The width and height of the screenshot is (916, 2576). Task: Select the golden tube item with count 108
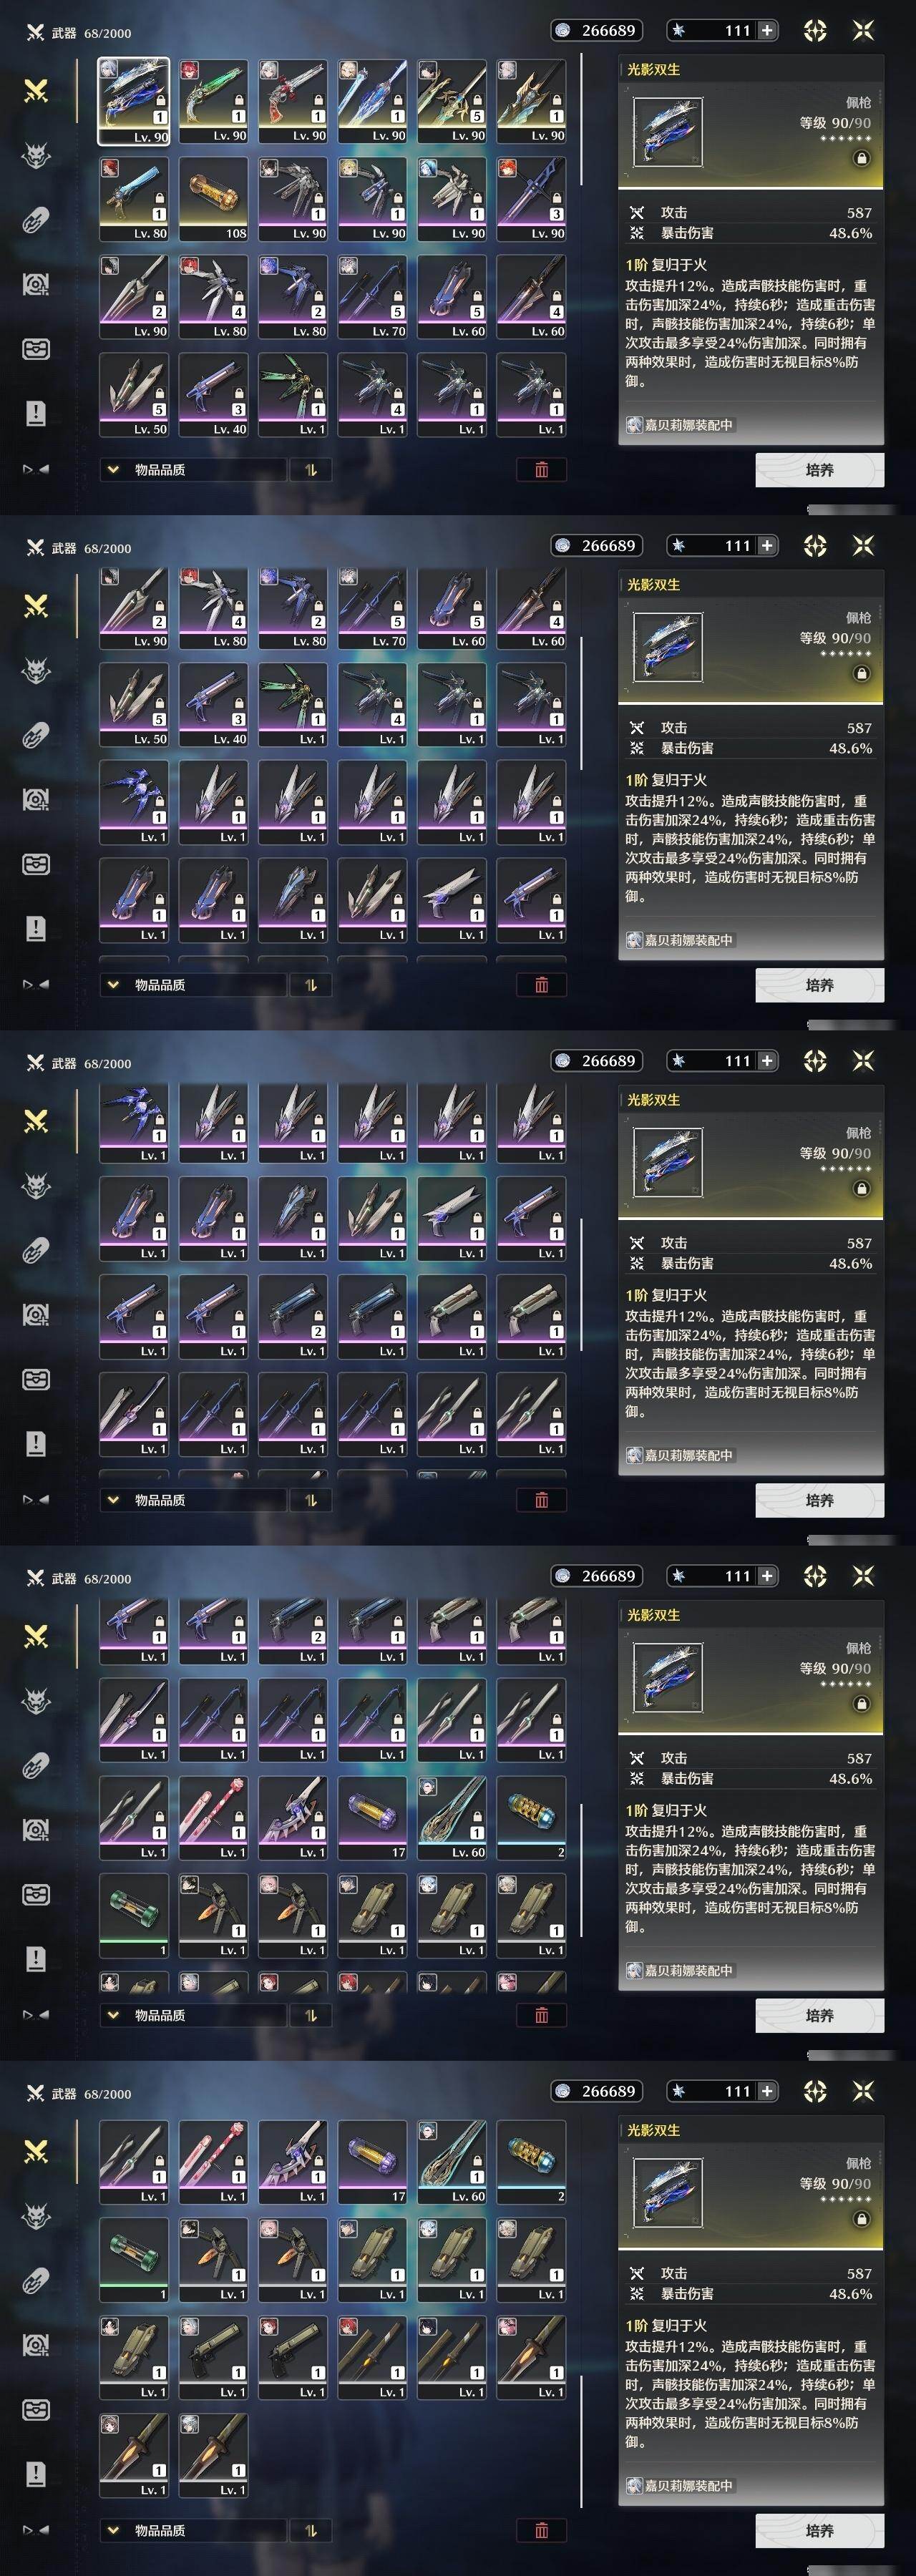pyautogui.click(x=213, y=199)
